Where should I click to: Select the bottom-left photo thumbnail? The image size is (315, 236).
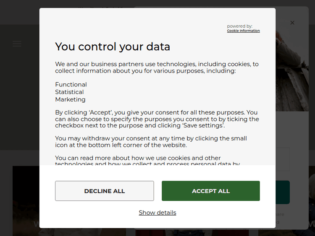[25, 201]
